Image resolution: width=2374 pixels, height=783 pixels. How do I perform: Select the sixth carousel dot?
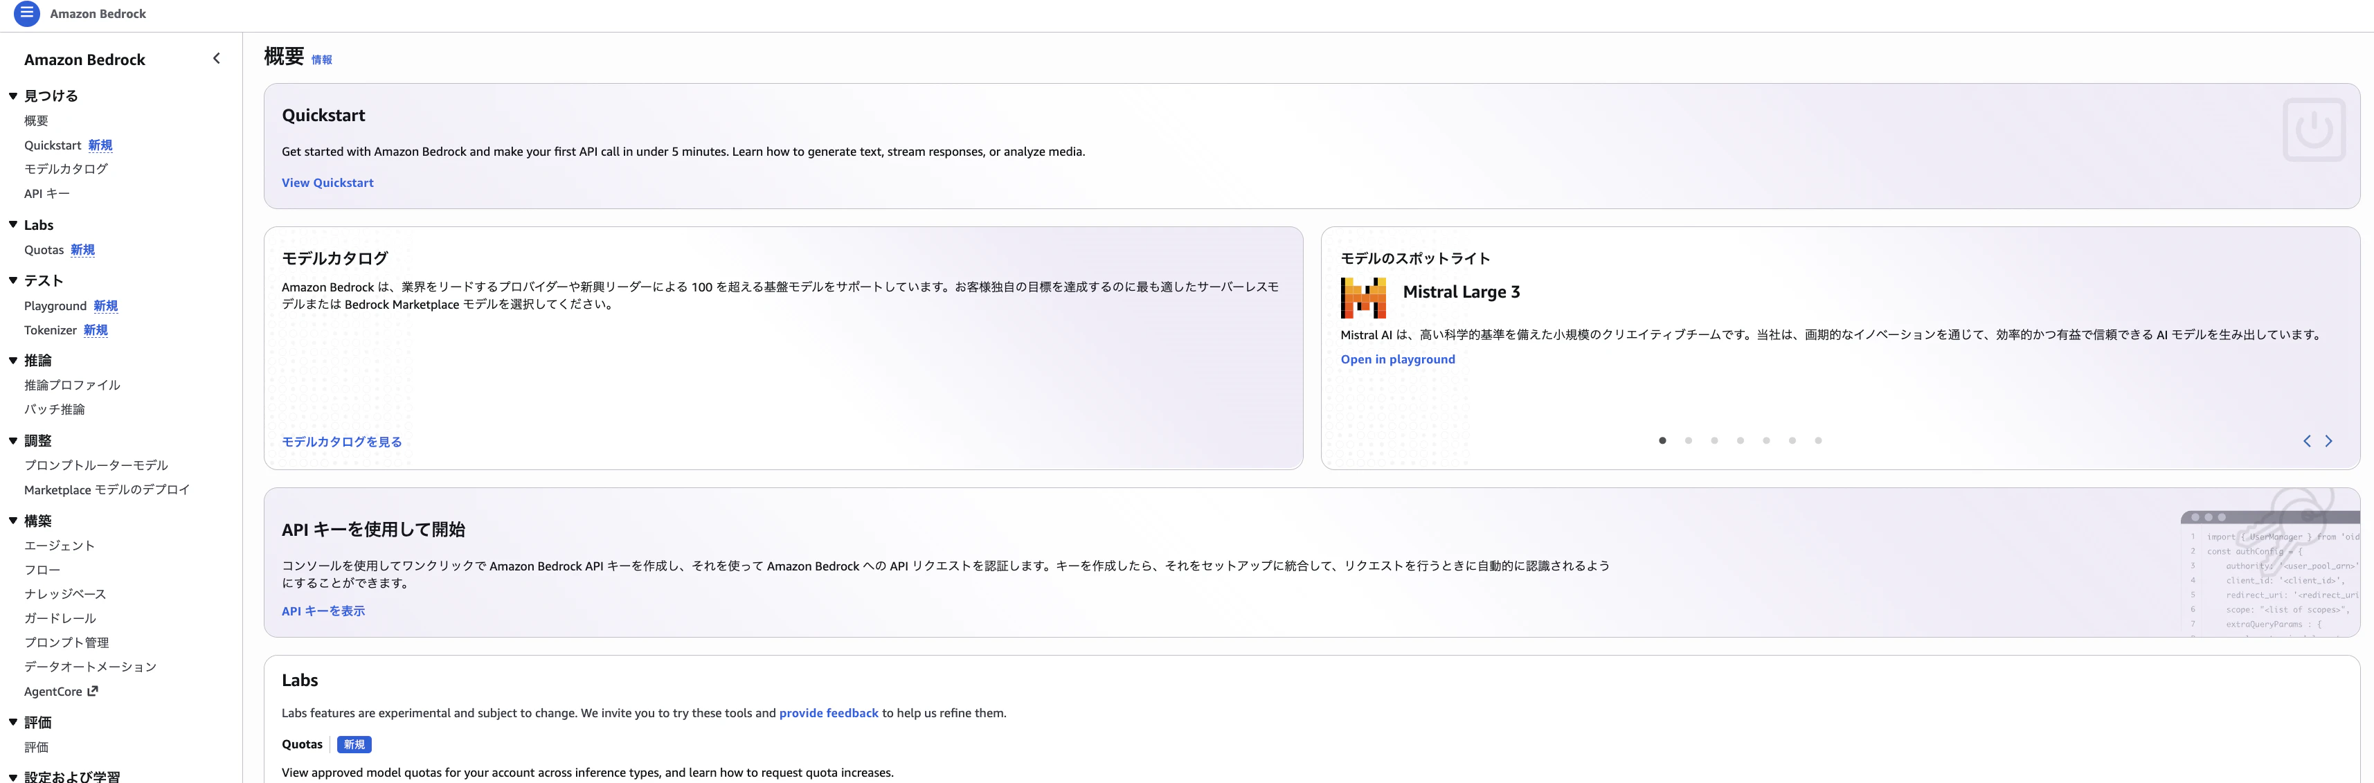[x=1792, y=440]
